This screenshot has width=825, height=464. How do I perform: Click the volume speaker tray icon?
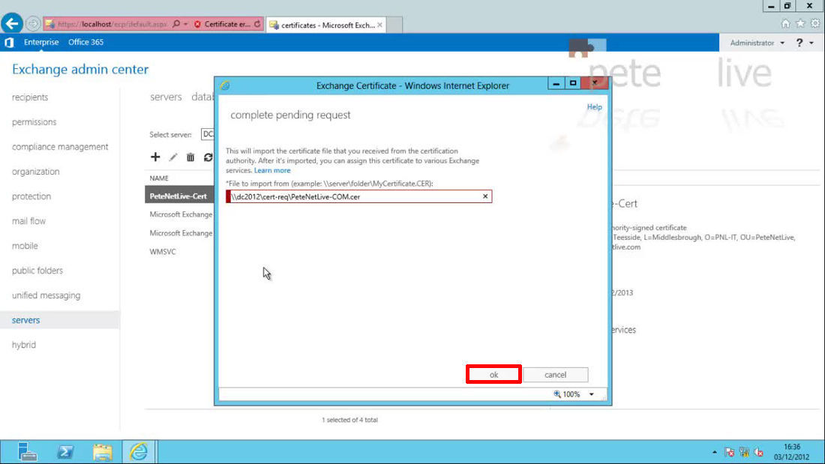(x=759, y=452)
